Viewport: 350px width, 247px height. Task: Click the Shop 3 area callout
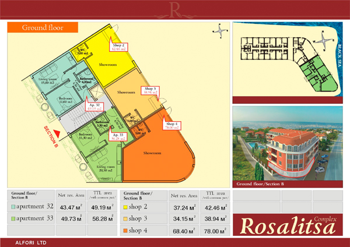(150, 90)
